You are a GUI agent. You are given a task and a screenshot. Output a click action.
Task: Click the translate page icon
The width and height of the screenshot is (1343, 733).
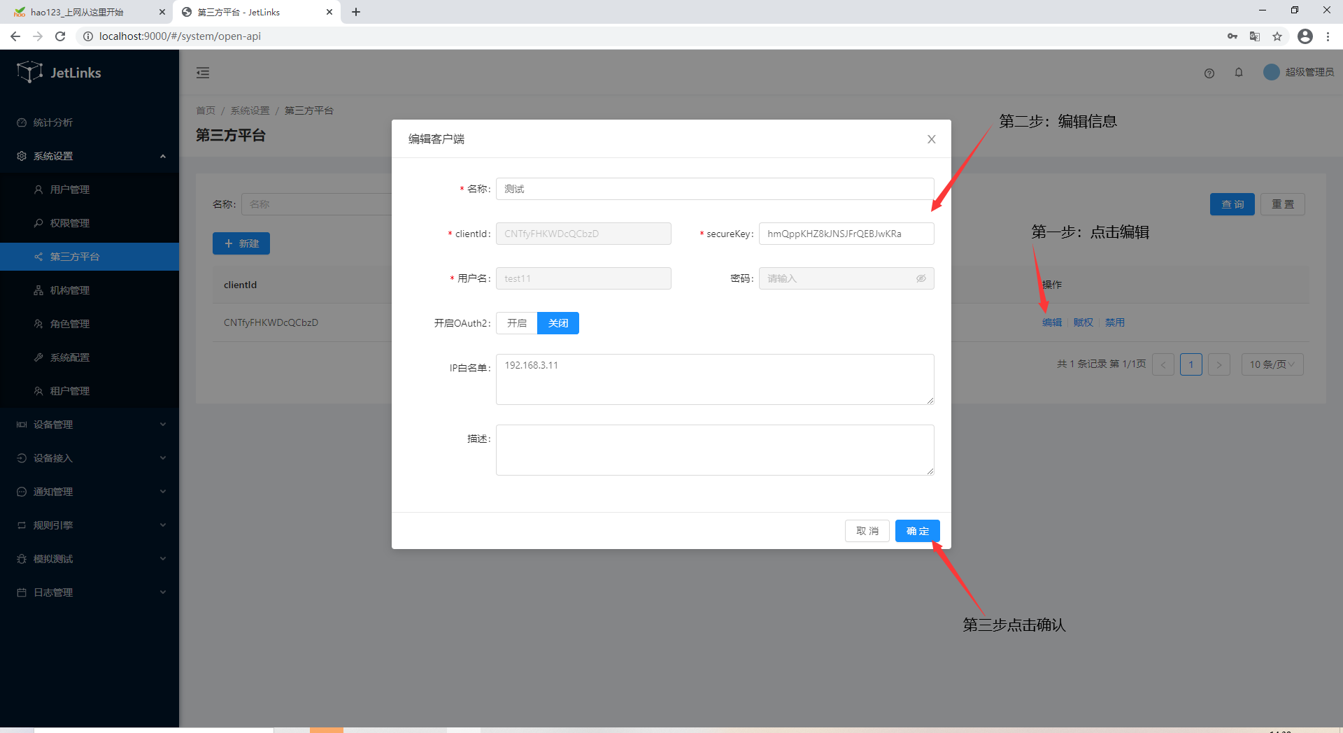click(x=1255, y=36)
